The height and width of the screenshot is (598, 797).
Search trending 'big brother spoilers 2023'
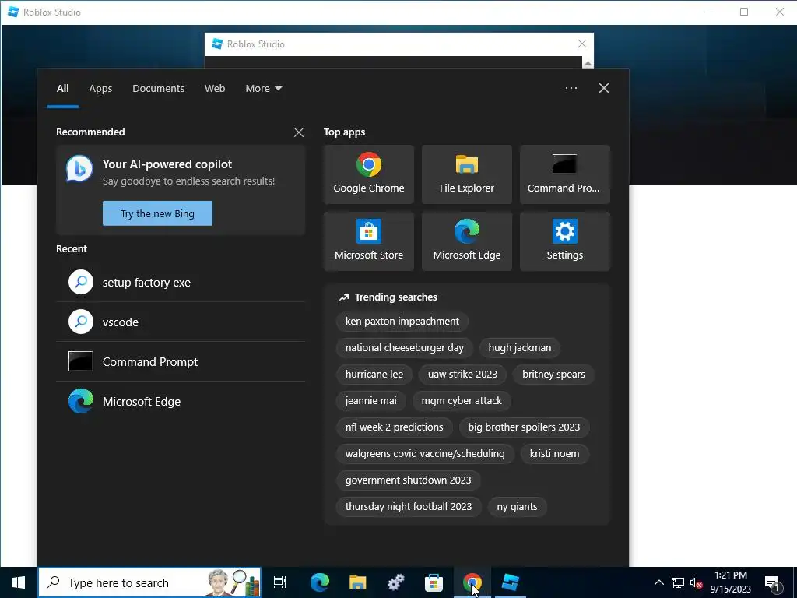[524, 427]
